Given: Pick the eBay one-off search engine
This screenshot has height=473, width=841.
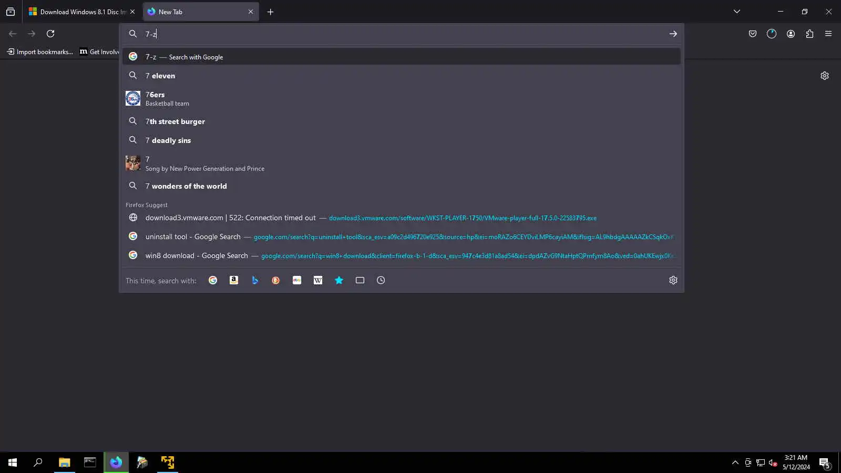Looking at the screenshot, I should coord(297,280).
